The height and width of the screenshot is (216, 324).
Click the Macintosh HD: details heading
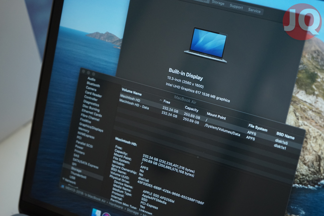coord(126,141)
